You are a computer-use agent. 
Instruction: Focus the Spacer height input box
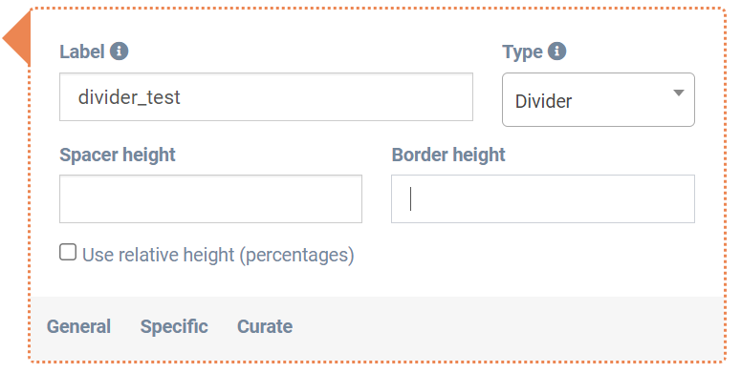click(210, 199)
